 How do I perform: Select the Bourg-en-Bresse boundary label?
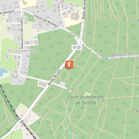point(124,54)
